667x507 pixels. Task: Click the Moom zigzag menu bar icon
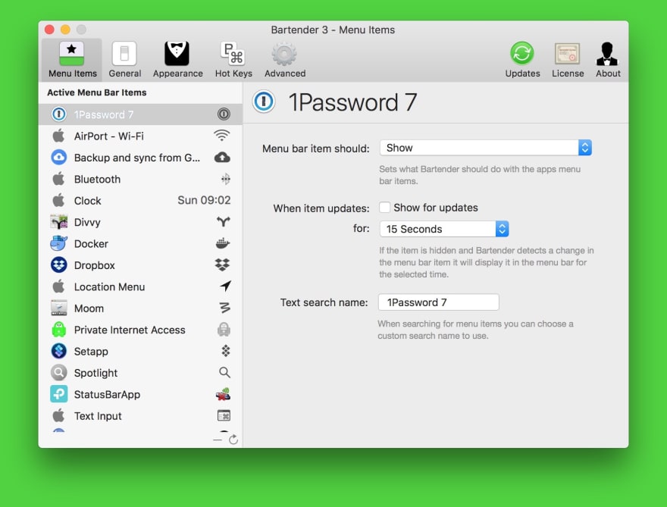pos(225,308)
